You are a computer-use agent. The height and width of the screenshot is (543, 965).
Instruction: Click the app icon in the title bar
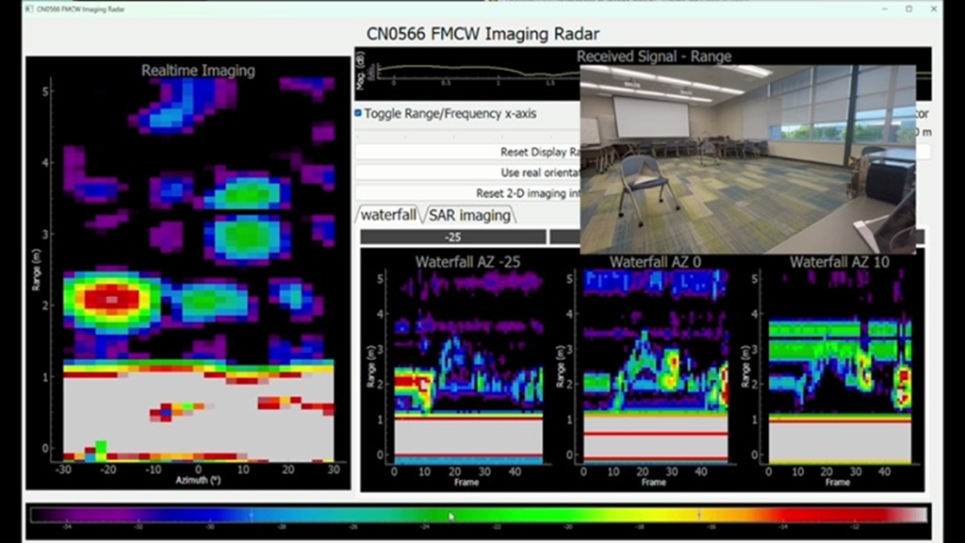point(29,9)
